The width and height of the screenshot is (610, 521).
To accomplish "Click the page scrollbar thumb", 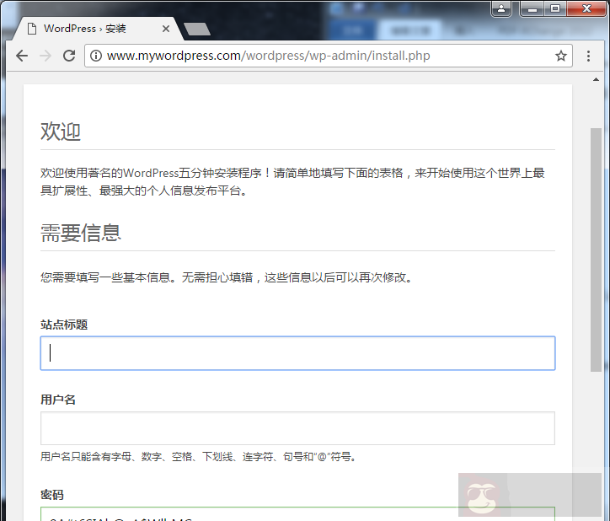I will pos(596,250).
